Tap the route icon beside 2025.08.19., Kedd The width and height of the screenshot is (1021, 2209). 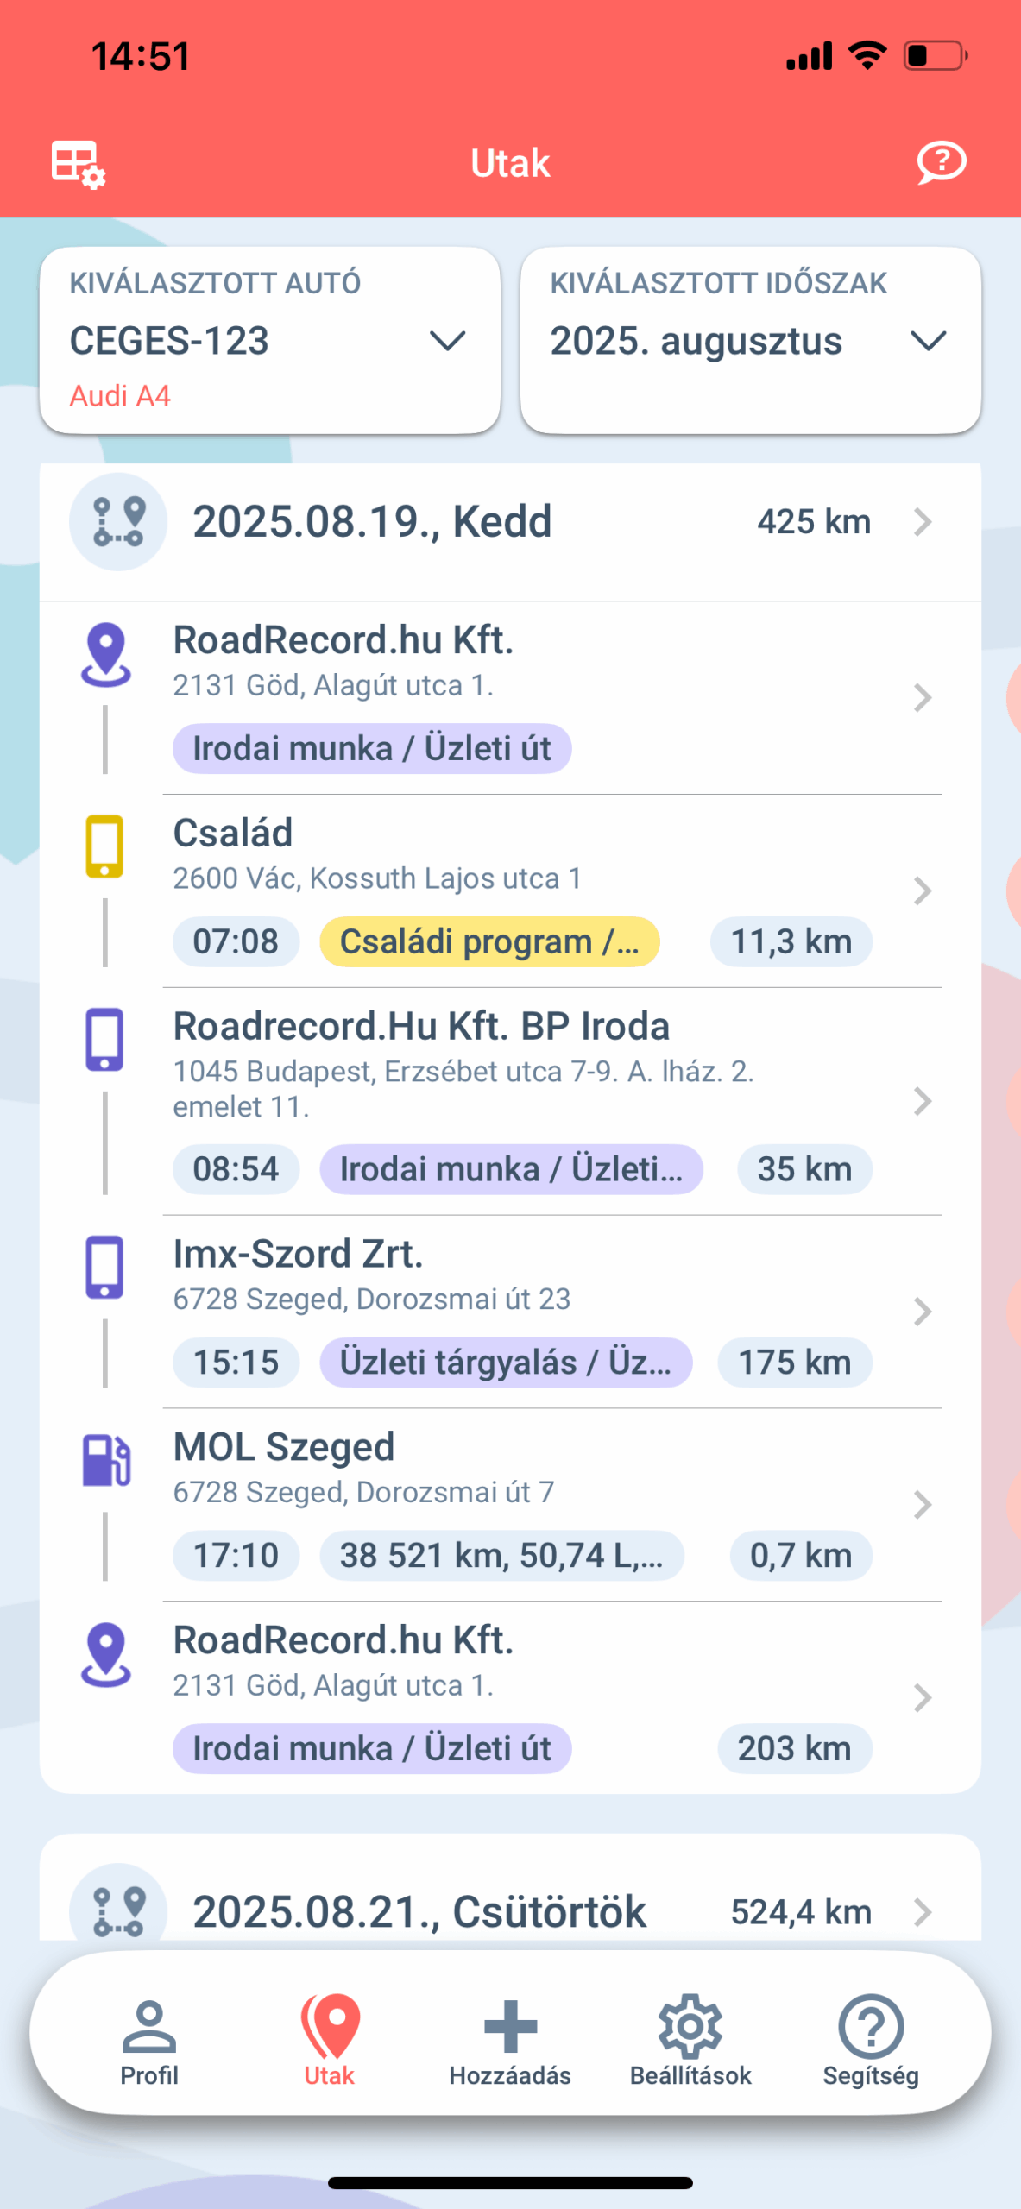click(x=118, y=522)
